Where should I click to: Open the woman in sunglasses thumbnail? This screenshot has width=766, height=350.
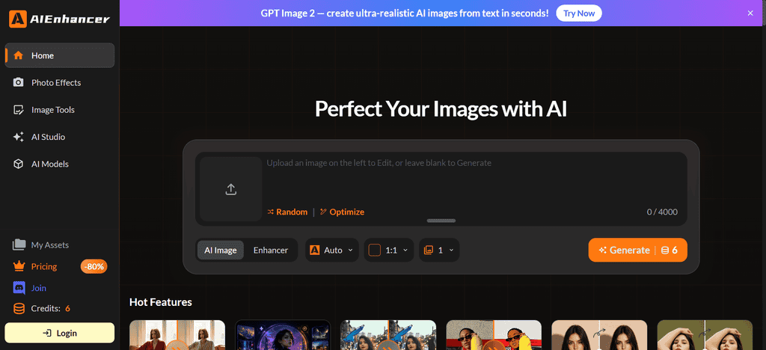[494, 335]
